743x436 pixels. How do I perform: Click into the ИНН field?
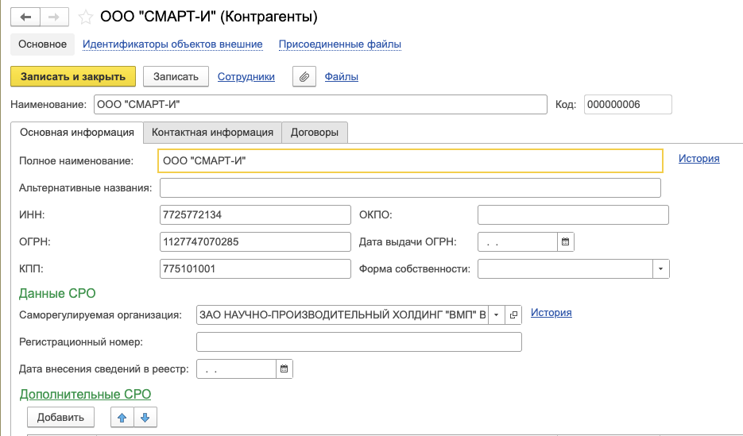[255, 215]
